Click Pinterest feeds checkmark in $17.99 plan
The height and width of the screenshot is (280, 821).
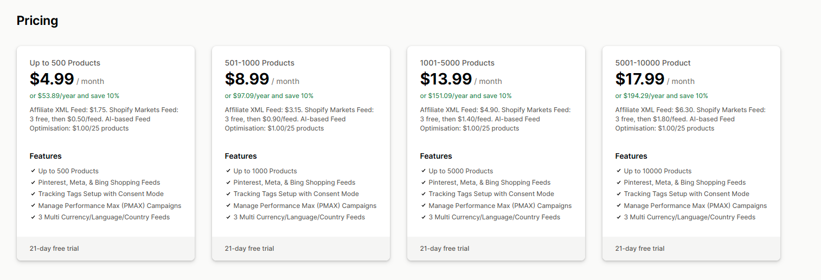(x=619, y=183)
